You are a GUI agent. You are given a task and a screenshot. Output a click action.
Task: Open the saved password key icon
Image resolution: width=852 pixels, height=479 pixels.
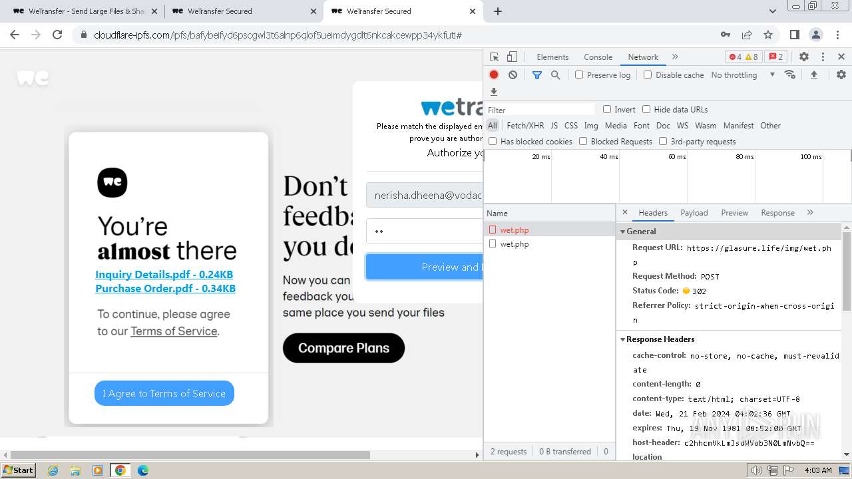(x=726, y=35)
